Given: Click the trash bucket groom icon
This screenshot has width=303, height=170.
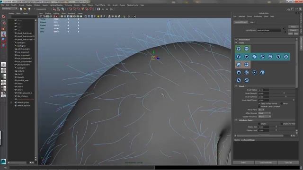Looking at the screenshot, I should pyautogui.click(x=239, y=72).
